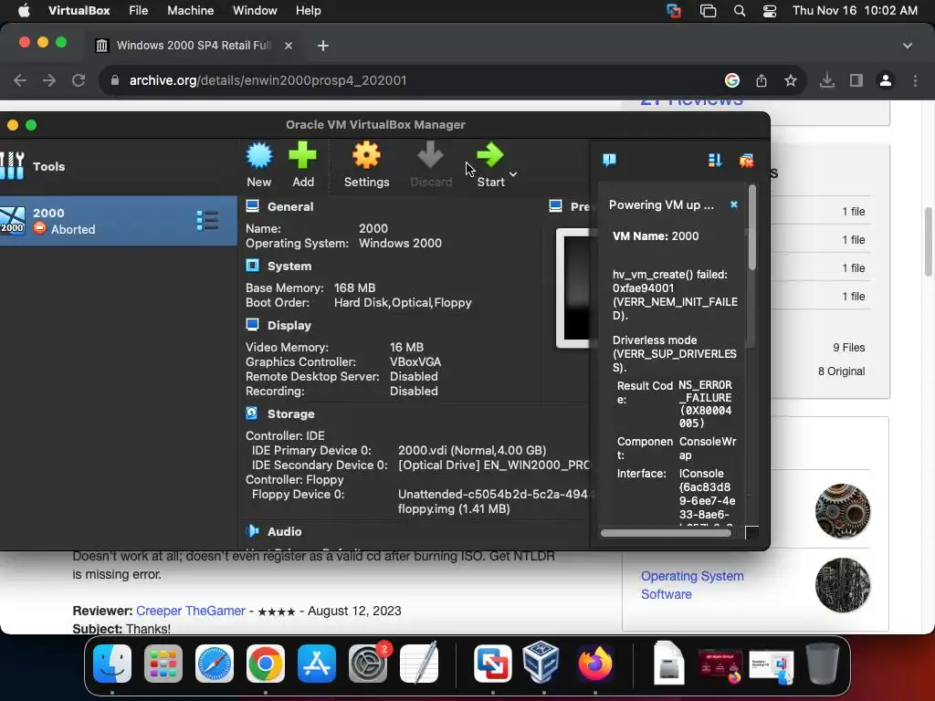Open the Display section header
This screenshot has width=935, height=701.
[x=289, y=326]
